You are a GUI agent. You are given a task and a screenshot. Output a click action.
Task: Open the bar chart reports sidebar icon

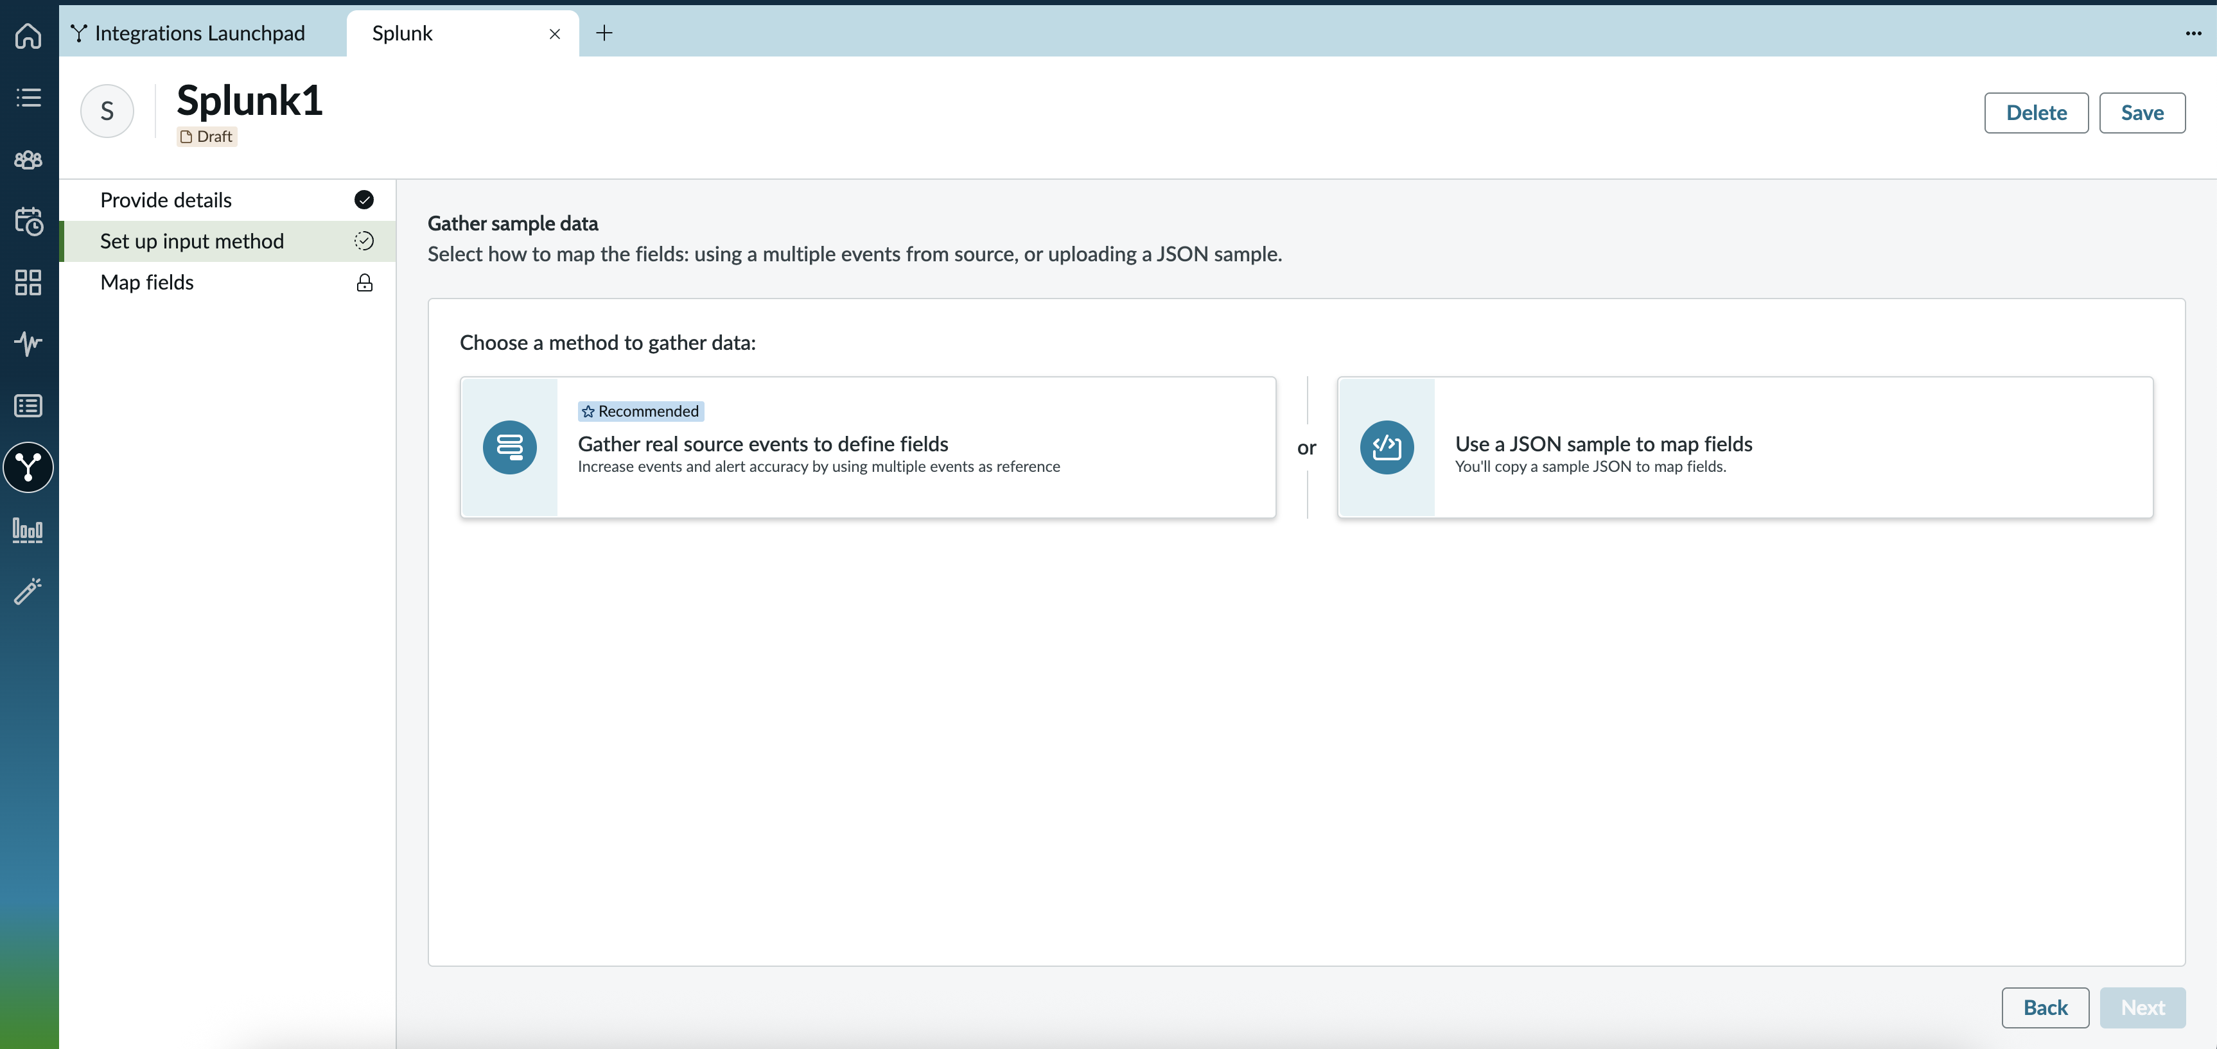click(x=28, y=529)
